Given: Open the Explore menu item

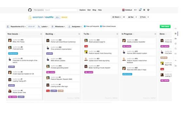Looking at the screenshot, I should 83,10.
